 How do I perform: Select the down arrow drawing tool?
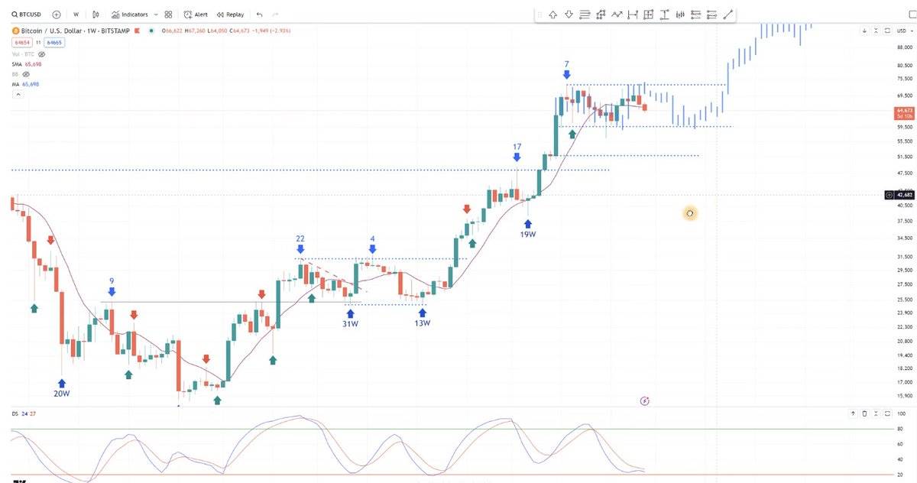569,14
